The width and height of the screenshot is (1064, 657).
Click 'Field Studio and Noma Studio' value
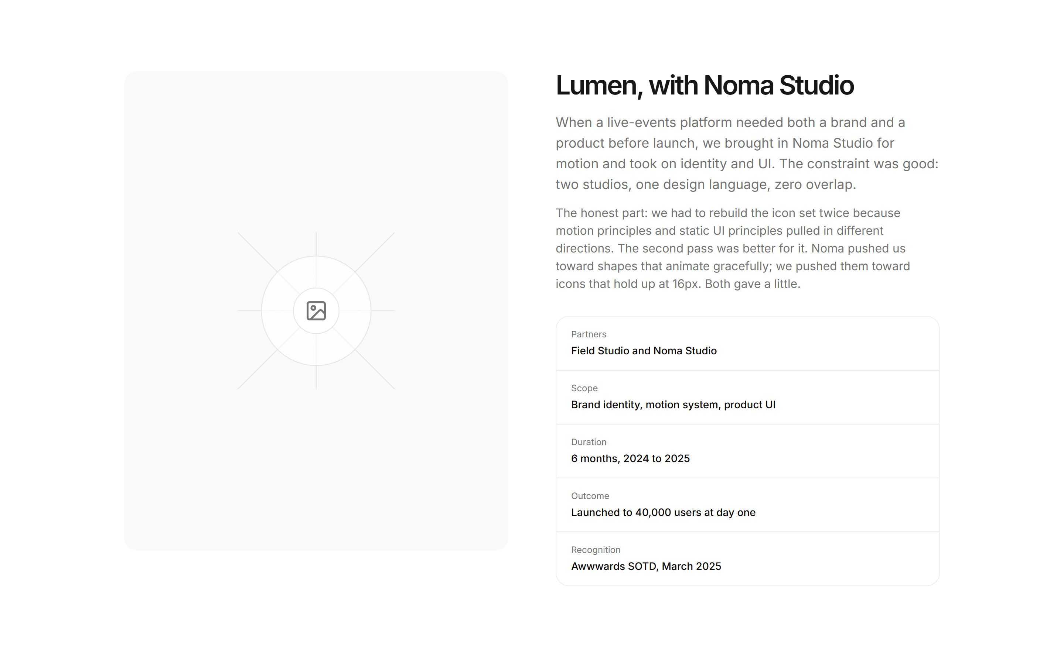[x=644, y=351]
